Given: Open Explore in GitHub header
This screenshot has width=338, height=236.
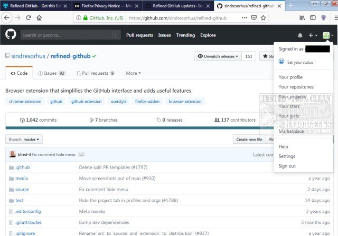Looking at the screenshot, I should (x=208, y=35).
